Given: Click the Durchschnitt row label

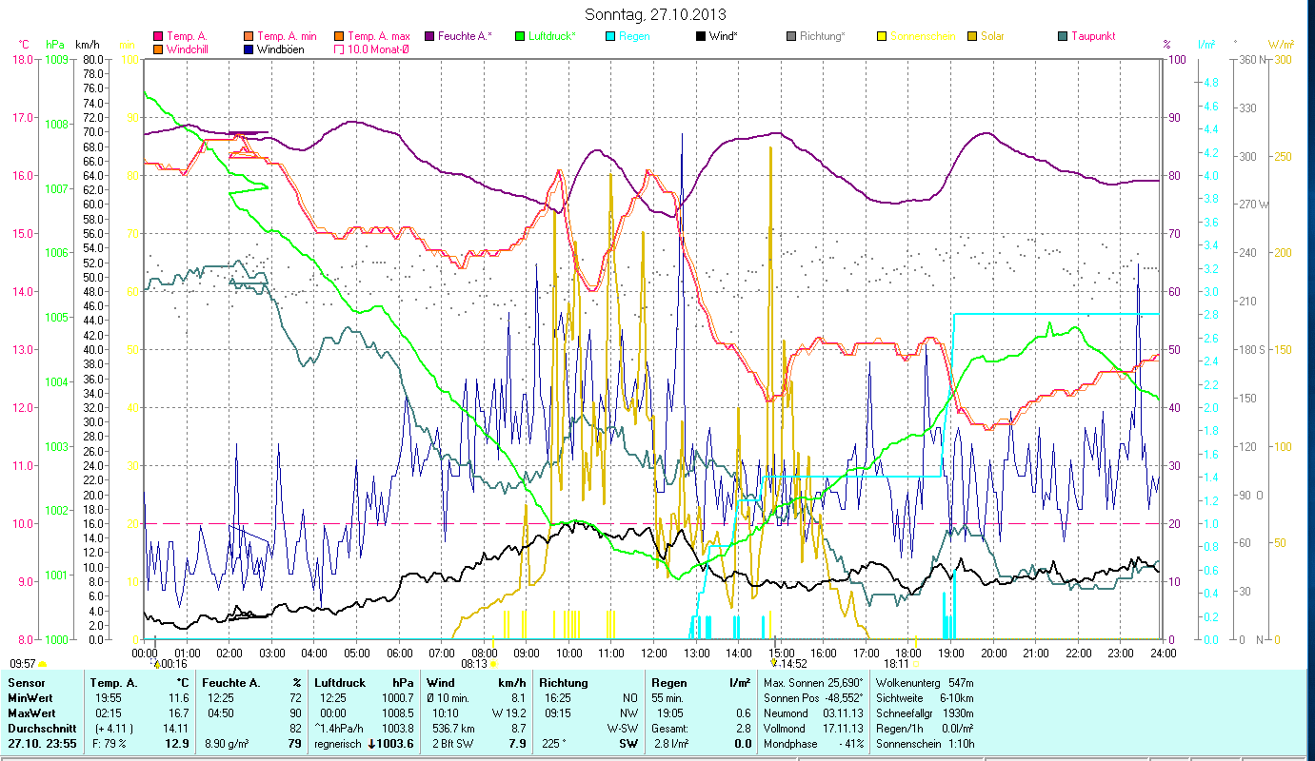Looking at the screenshot, I should tap(40, 729).
